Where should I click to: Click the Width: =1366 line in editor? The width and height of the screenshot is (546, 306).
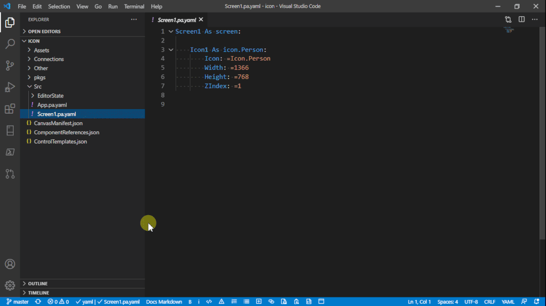coord(226,68)
